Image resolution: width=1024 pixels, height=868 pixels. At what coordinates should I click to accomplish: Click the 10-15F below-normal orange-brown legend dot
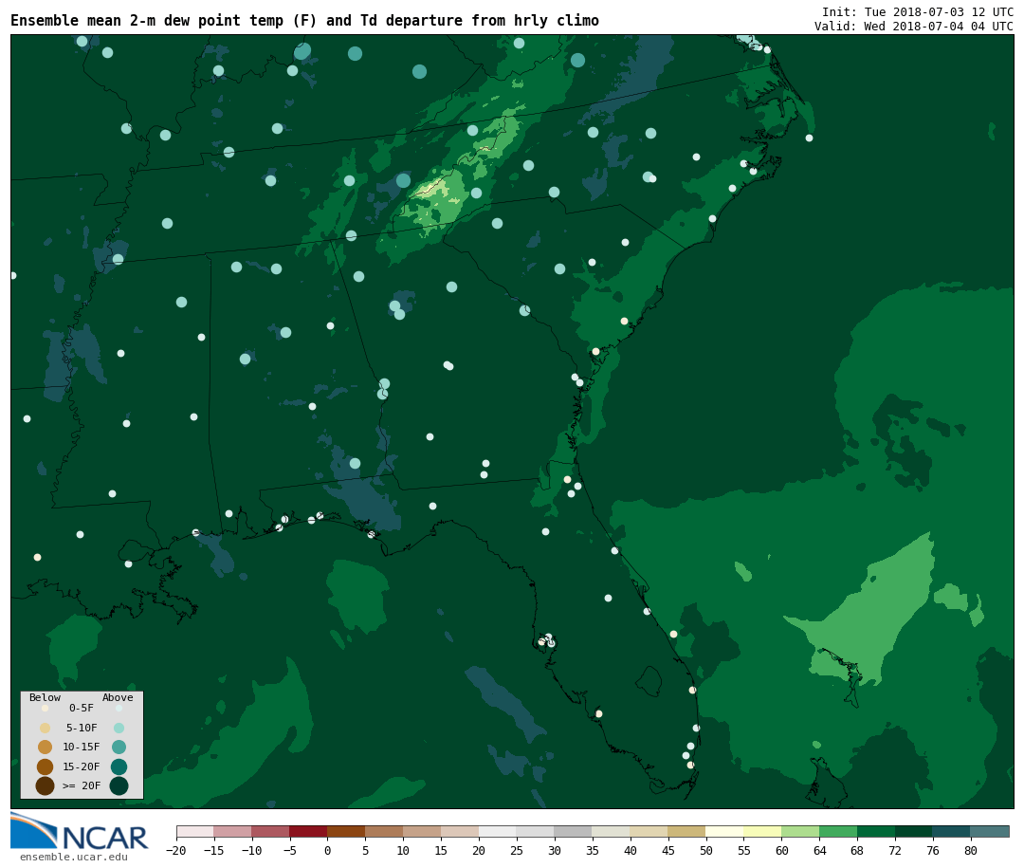(45, 748)
